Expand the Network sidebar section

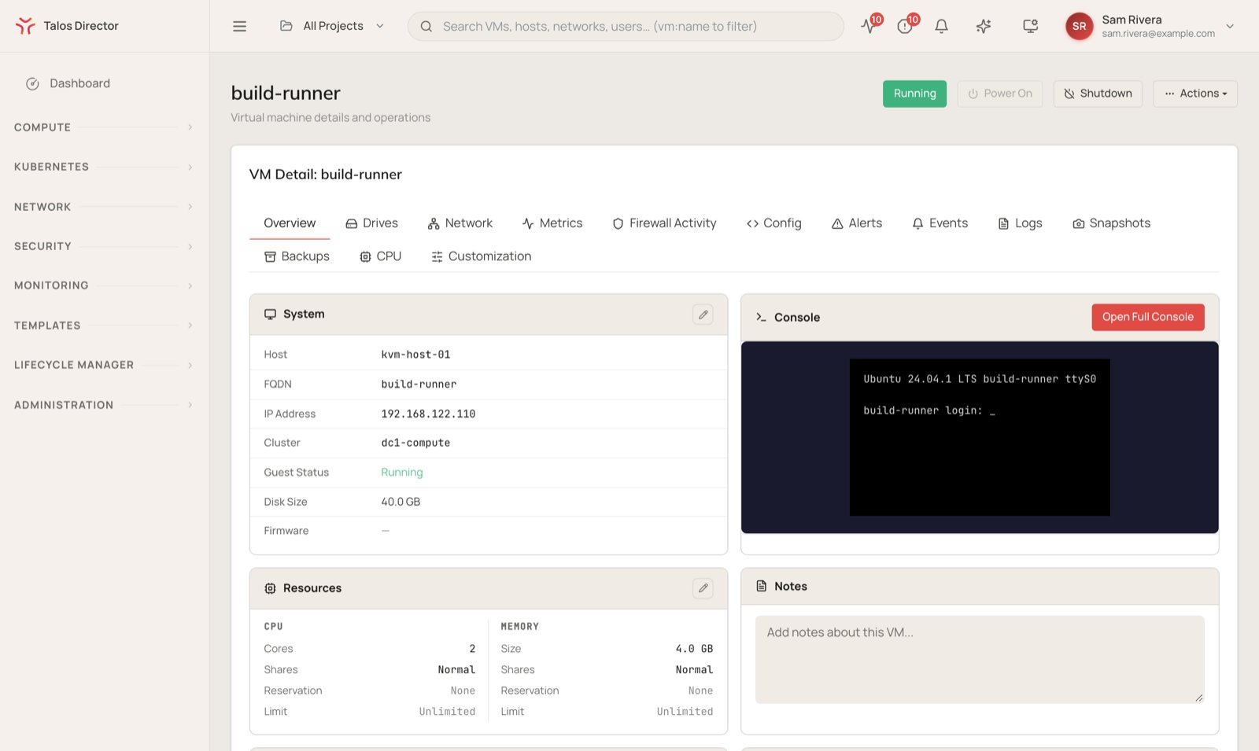[x=104, y=207]
